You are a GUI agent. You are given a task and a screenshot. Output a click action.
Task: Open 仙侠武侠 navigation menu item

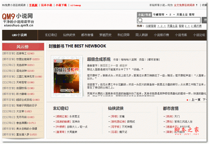point(69,35)
